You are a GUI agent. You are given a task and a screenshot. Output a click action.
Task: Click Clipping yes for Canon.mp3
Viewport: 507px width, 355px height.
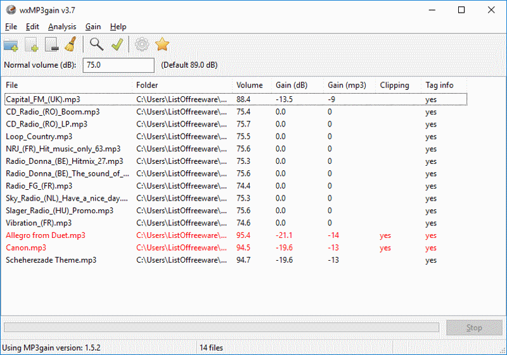385,248
